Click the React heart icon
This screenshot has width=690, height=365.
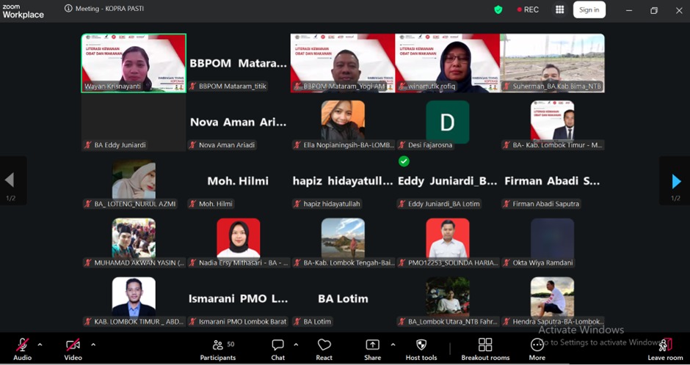[x=324, y=345]
